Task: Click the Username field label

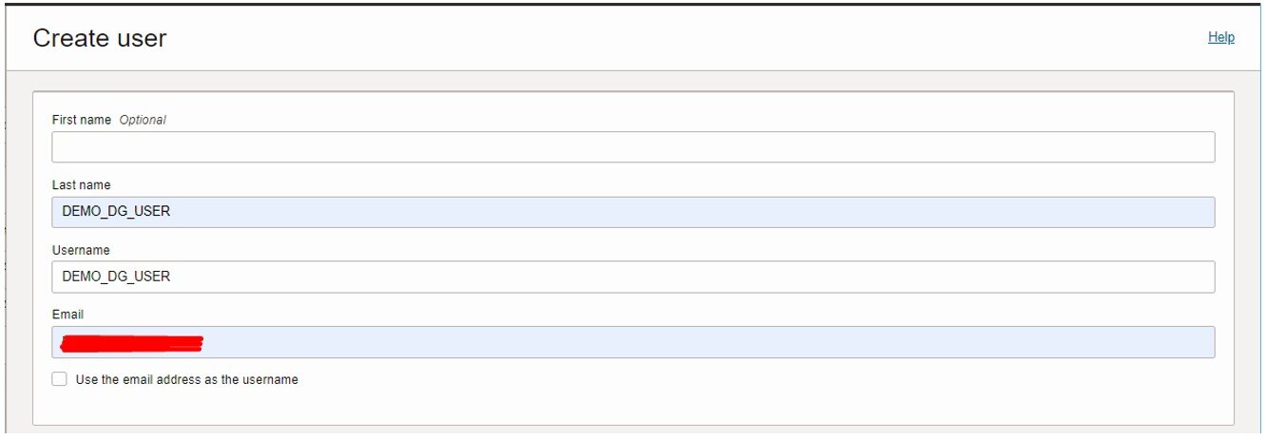Action: (81, 250)
